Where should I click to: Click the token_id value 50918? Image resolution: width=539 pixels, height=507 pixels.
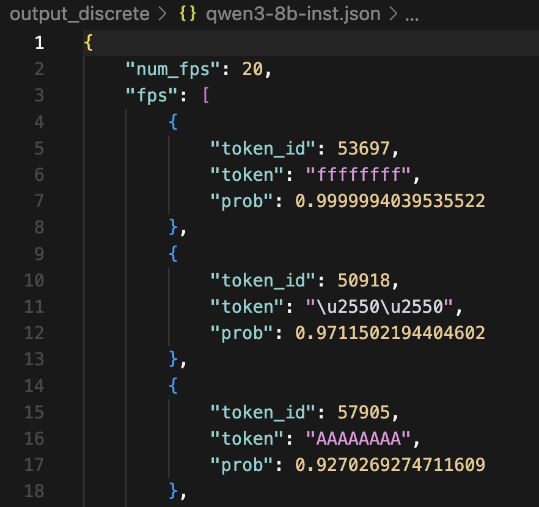click(363, 280)
